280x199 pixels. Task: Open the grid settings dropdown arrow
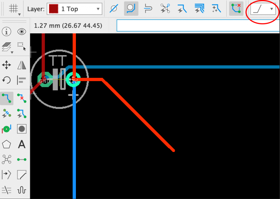tap(20, 14)
